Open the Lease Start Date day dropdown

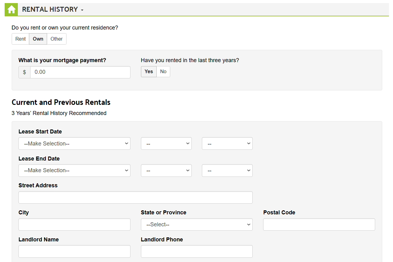pos(166,143)
